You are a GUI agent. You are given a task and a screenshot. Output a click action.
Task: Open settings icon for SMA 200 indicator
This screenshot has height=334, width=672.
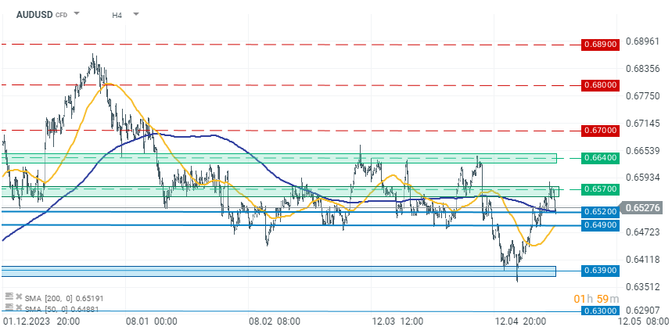[8, 296]
